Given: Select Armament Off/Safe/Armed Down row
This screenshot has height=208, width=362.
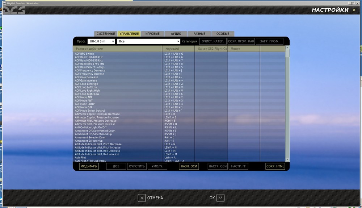Looking at the screenshot, I should (x=179, y=131).
